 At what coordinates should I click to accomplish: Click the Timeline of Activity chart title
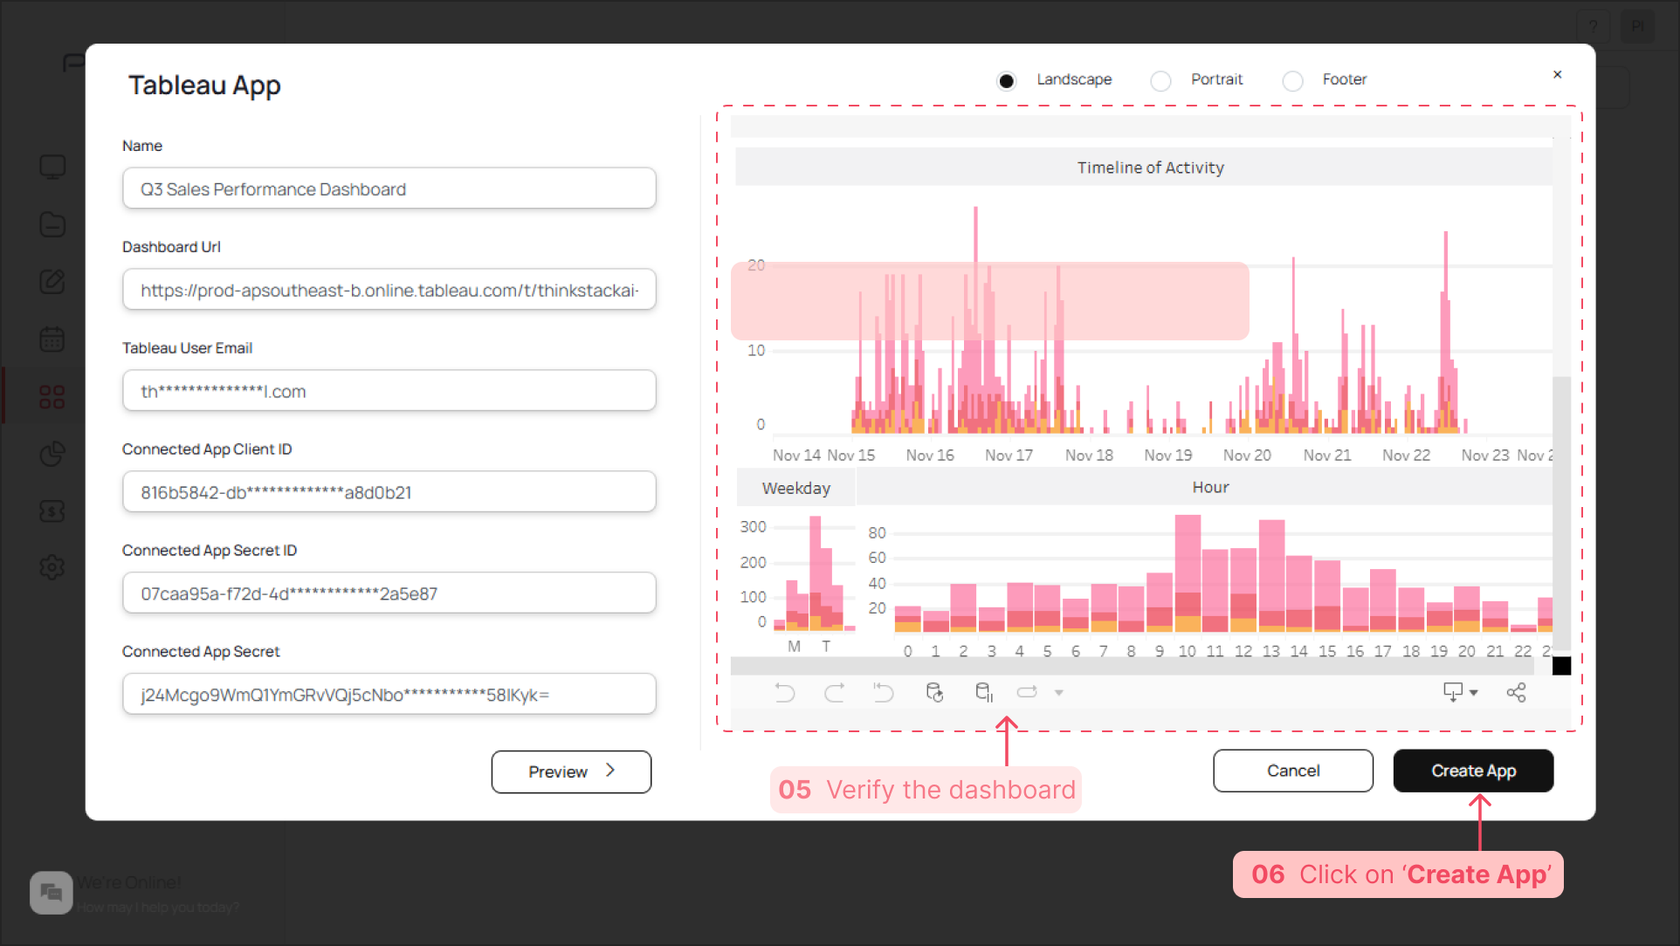pos(1150,168)
